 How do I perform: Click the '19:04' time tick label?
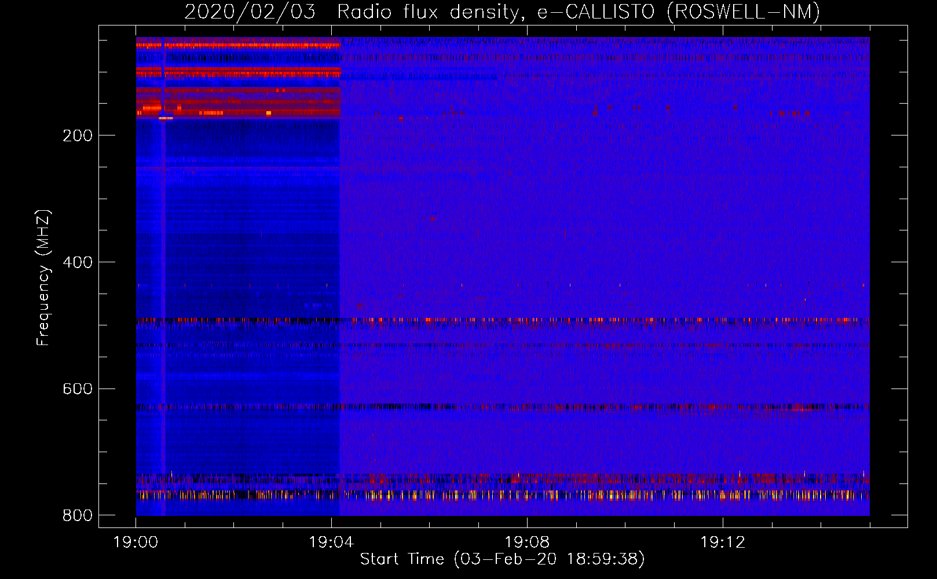(x=331, y=543)
